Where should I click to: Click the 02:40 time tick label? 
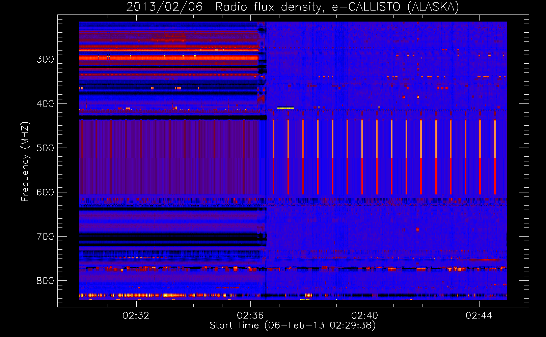coord(365,316)
